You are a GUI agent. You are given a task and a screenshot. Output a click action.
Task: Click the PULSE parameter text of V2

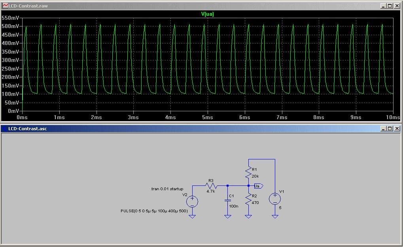[154, 211]
